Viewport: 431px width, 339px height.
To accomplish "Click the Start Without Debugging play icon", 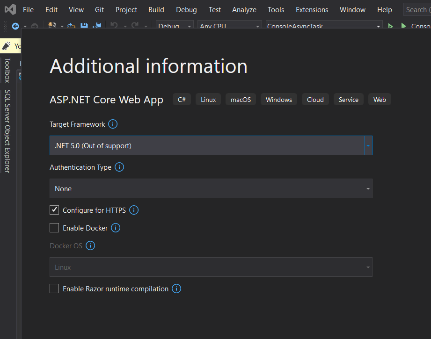I will (390, 26).
